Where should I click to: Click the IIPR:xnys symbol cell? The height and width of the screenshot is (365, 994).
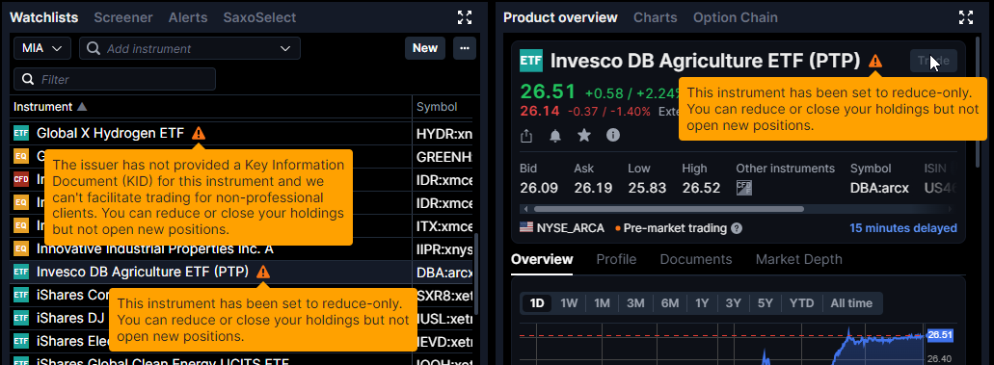coord(443,248)
